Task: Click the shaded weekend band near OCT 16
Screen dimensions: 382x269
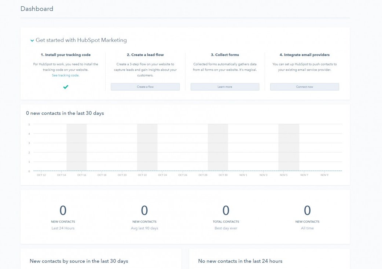Action: pyautogui.click(x=77, y=147)
